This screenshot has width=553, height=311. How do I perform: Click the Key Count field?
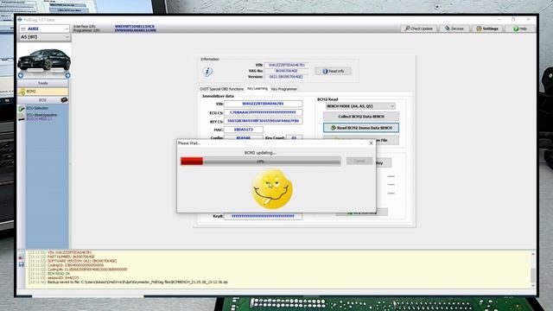pos(294,138)
